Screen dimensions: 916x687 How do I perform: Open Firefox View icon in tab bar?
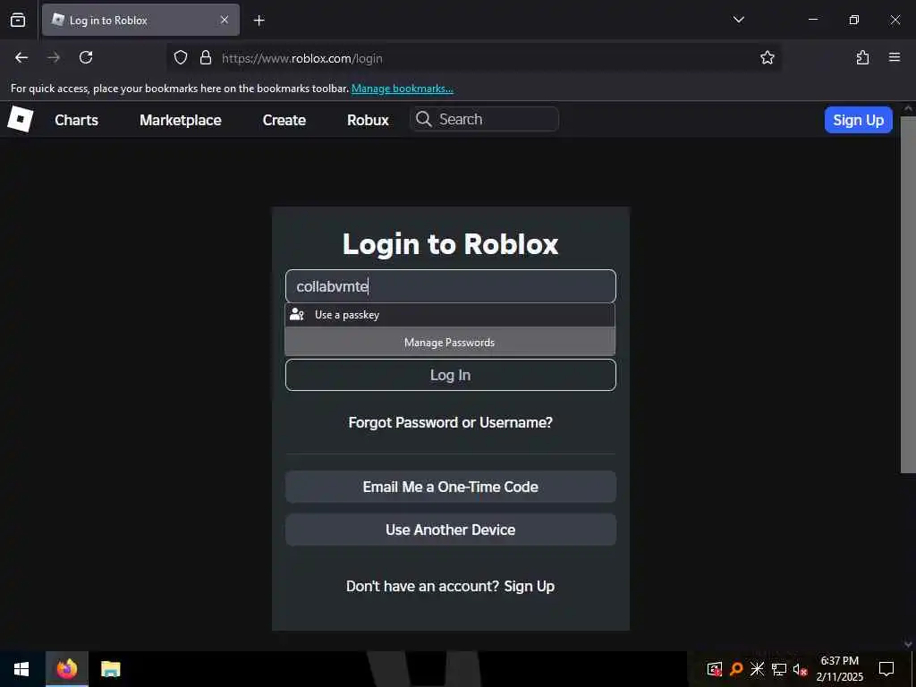pyautogui.click(x=18, y=20)
